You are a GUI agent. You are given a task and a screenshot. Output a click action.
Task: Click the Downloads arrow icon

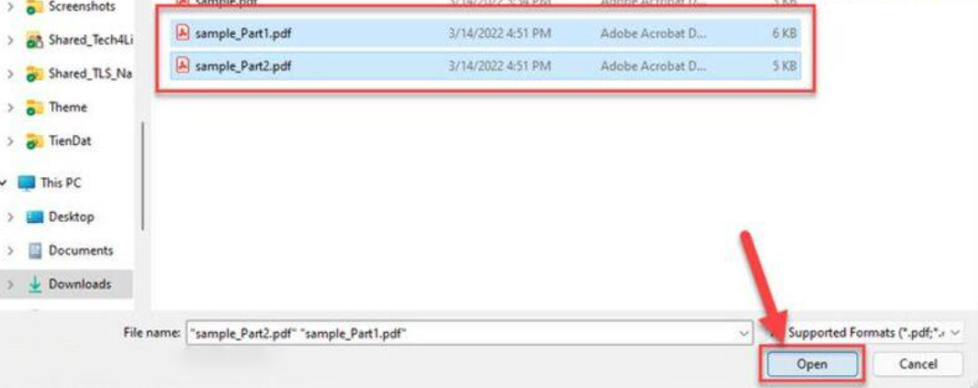click(36, 284)
